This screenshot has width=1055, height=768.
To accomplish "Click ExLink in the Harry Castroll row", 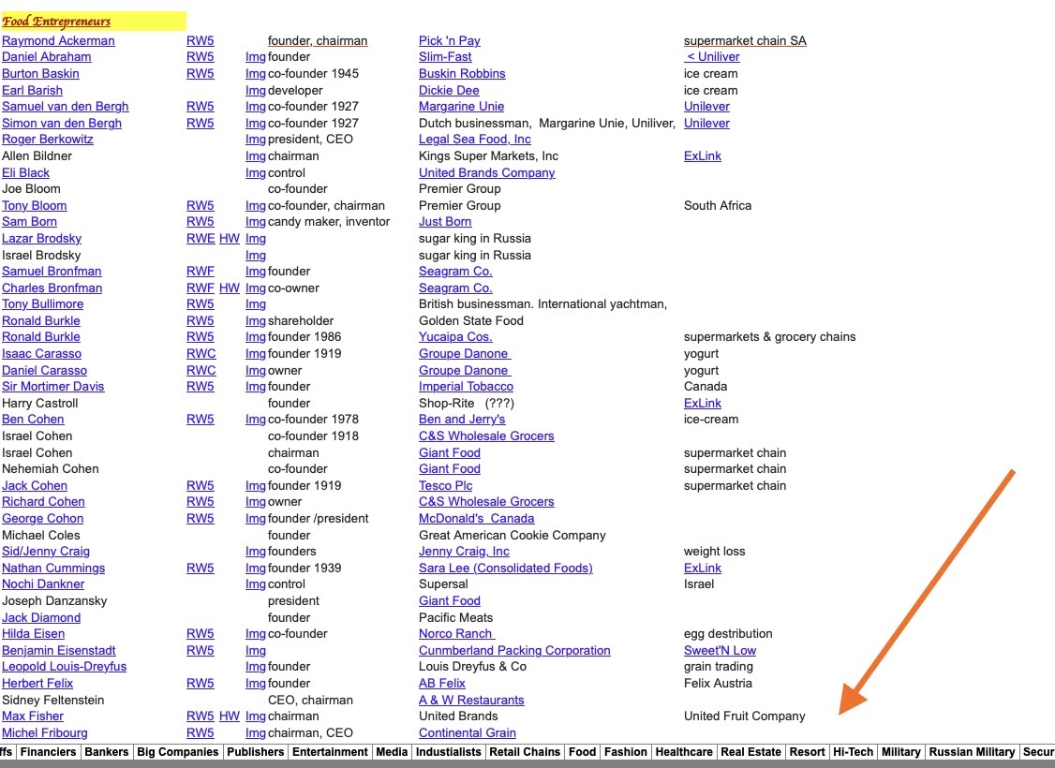I will click(x=703, y=403).
